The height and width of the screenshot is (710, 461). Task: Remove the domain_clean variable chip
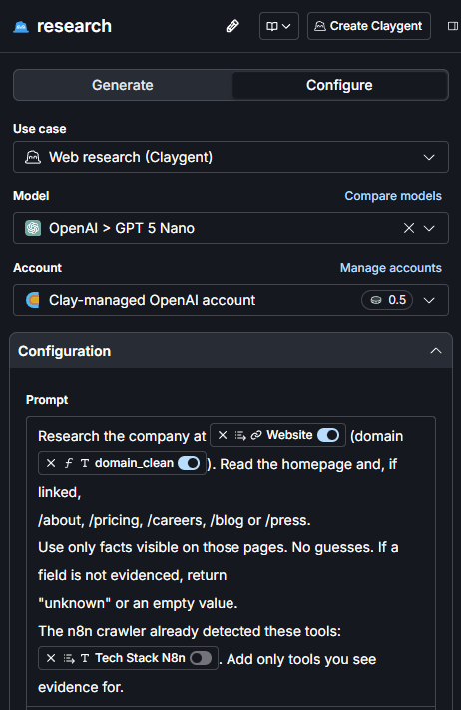51,463
